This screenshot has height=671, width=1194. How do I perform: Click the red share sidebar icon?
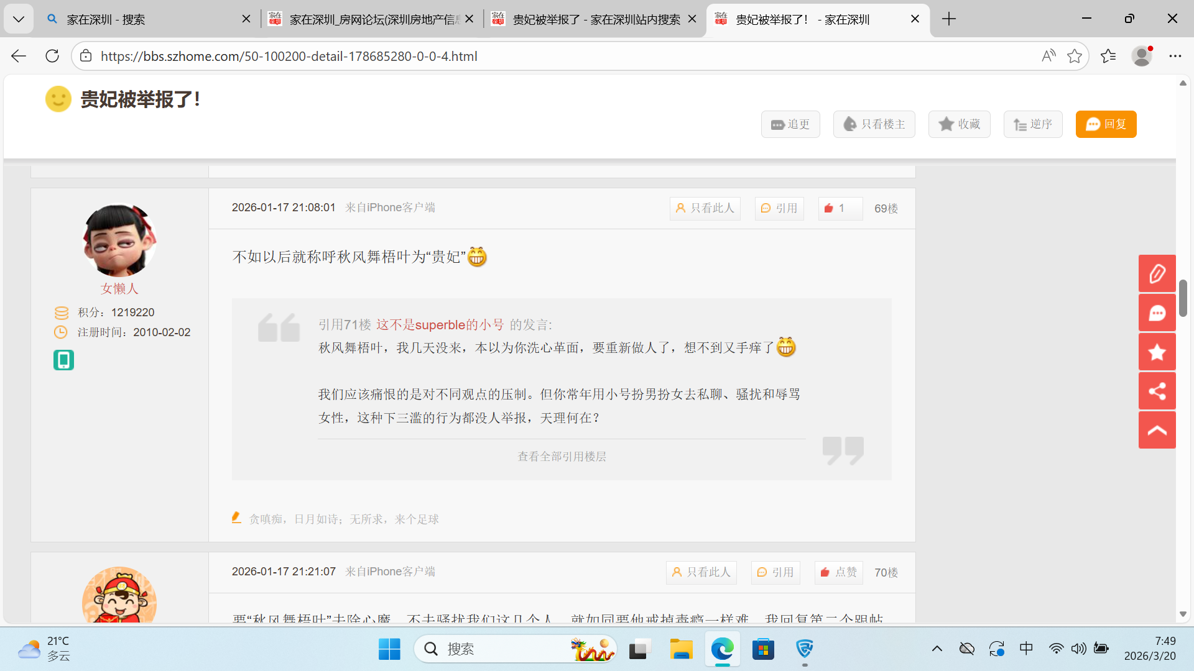click(1157, 391)
